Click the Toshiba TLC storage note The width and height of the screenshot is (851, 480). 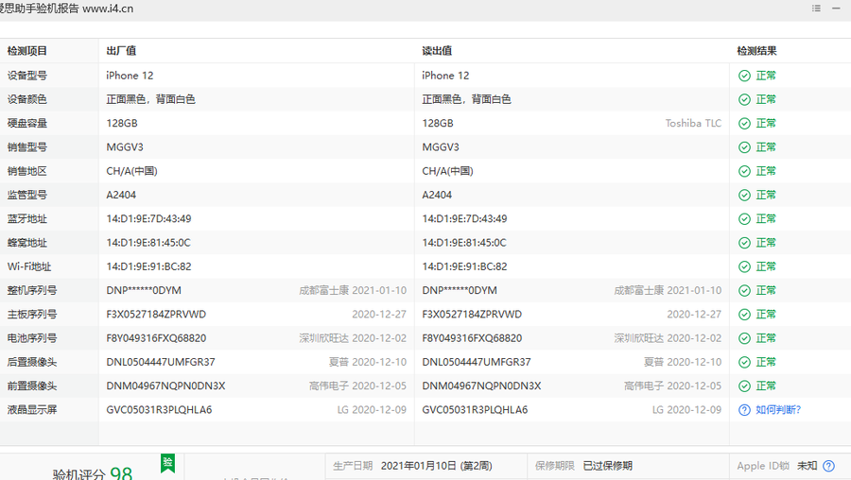[694, 124]
